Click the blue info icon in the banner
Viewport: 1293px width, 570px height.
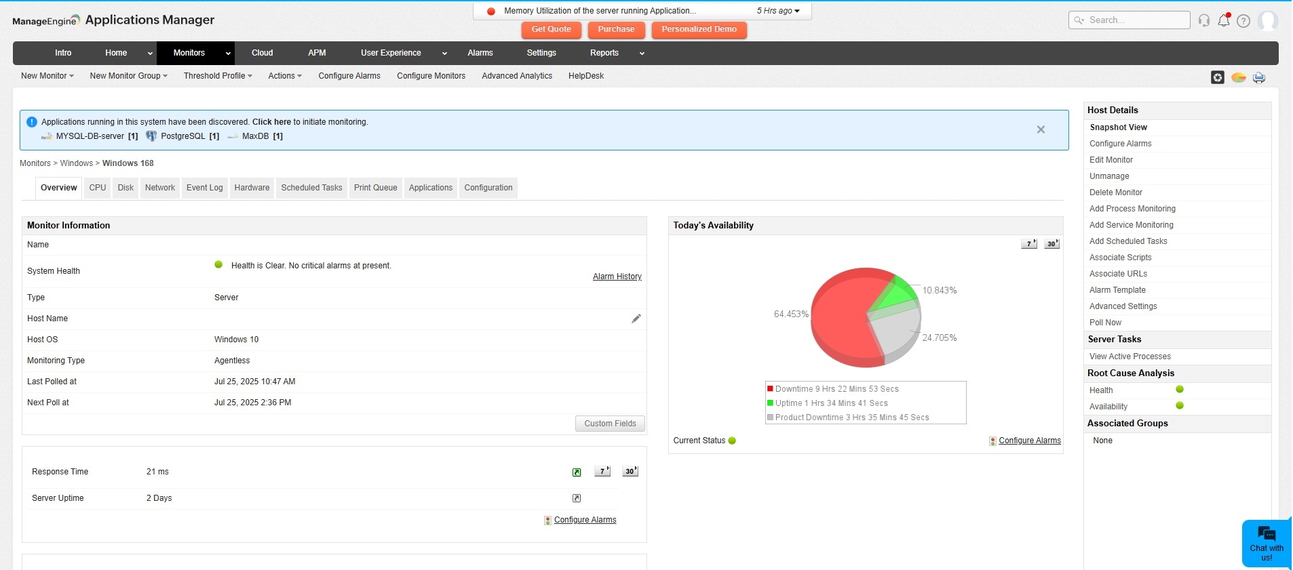coord(32,122)
